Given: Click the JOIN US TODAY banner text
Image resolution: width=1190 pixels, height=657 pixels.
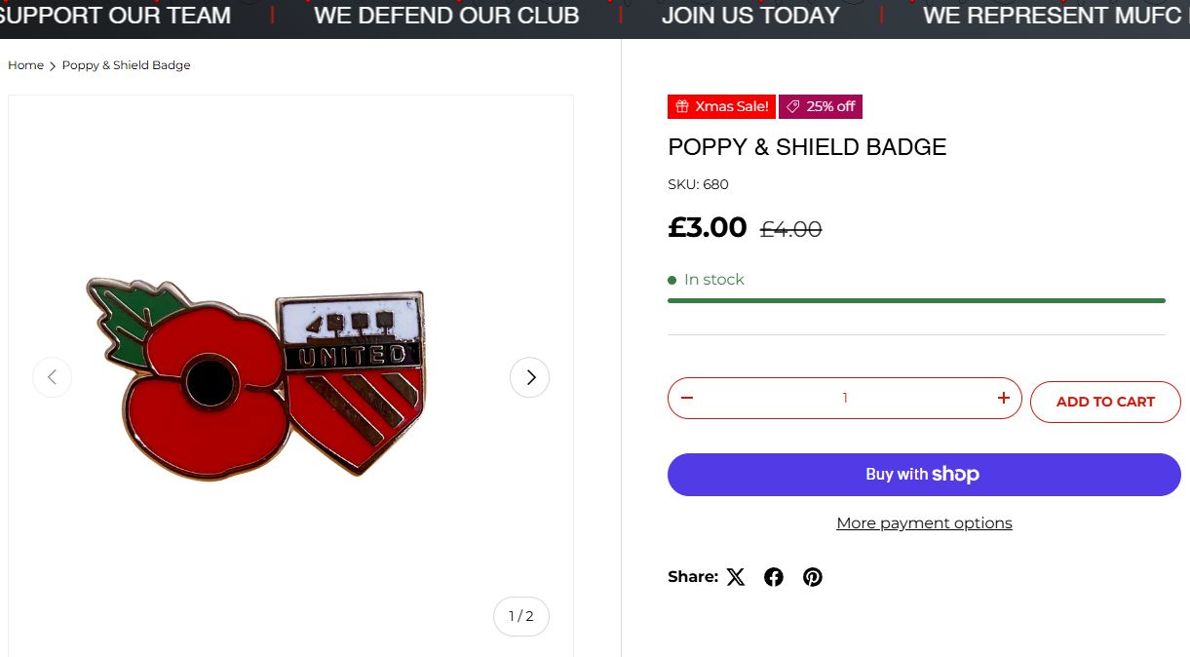Looking at the screenshot, I should pos(750,16).
